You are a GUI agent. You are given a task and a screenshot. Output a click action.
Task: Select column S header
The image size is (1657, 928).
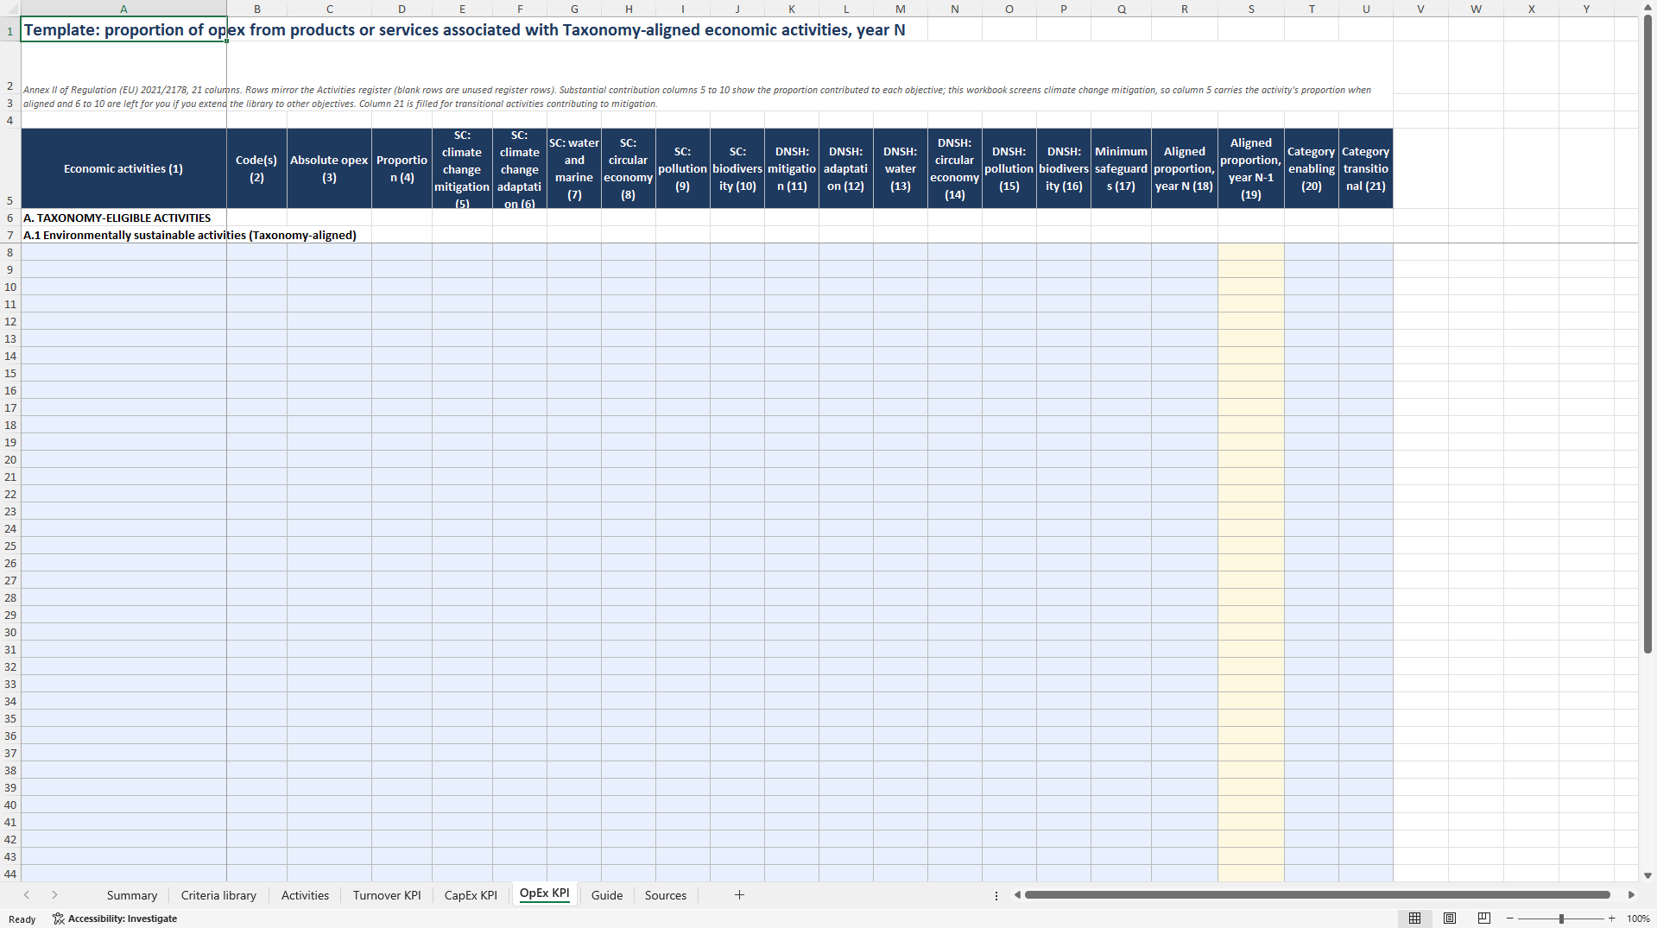[1251, 9]
